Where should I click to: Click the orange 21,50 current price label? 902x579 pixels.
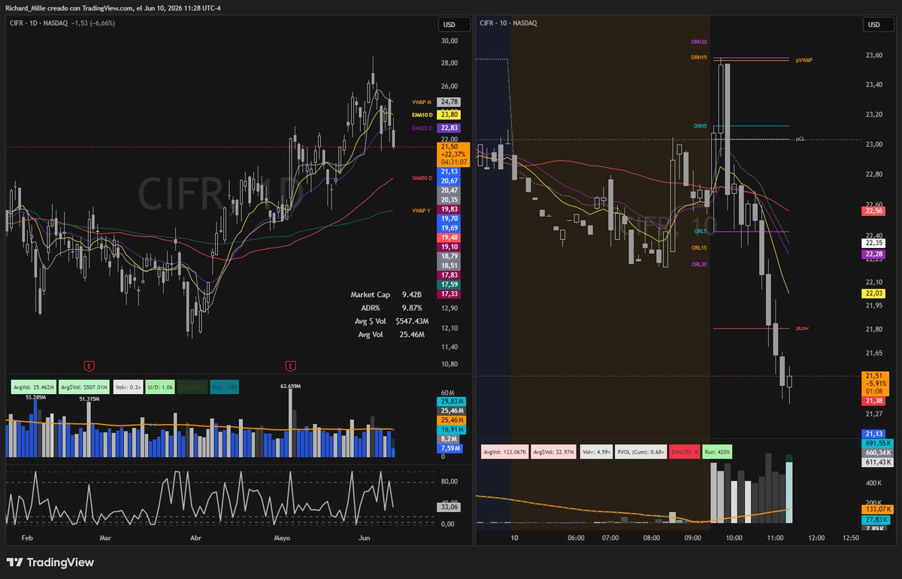click(453, 154)
